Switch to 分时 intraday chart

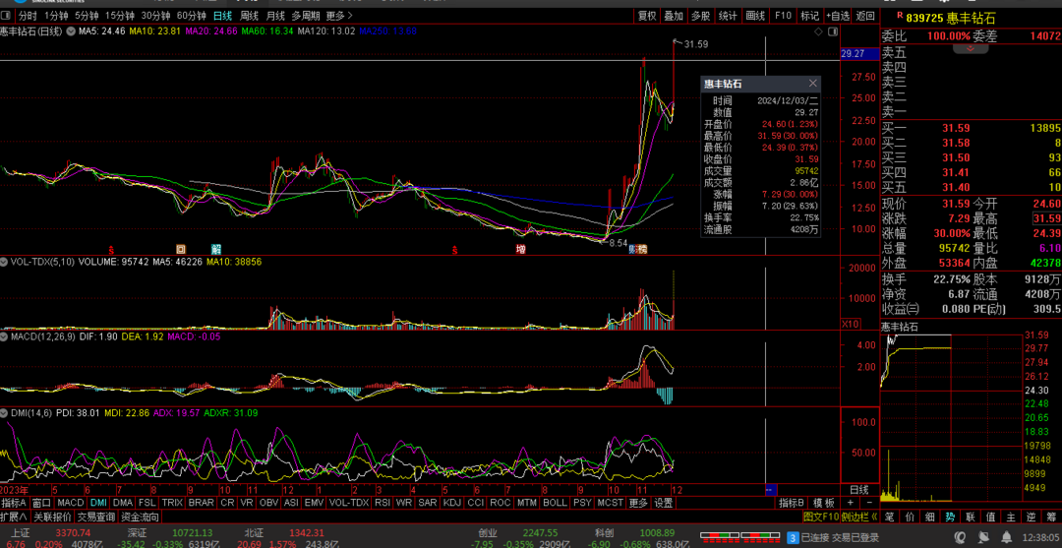tap(28, 15)
